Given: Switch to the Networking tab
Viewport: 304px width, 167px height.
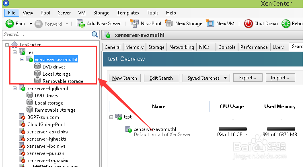Looking at the screenshot, I should pyautogui.click(x=182, y=47).
